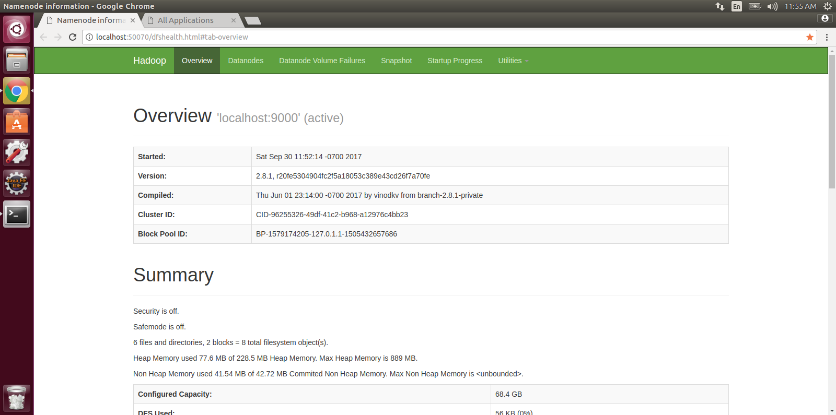836x415 pixels.
Task: Select Namenode information browser tab
Action: pos(90,20)
